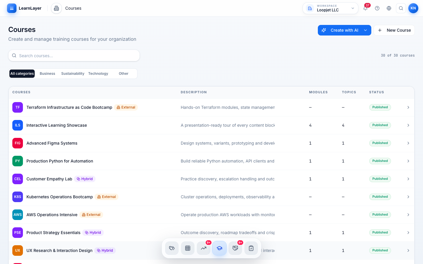
Task: Click the Status column header
Action: (x=377, y=92)
